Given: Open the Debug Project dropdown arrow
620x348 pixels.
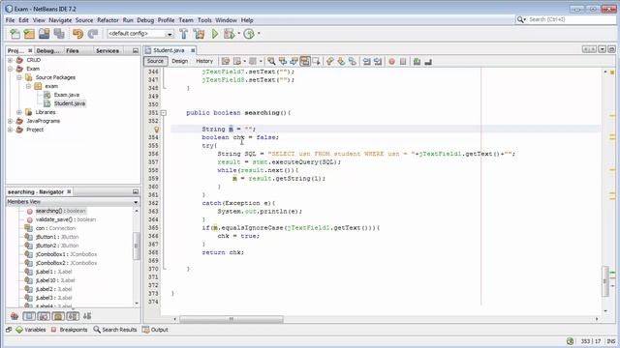Looking at the screenshot, I should click(x=239, y=34).
